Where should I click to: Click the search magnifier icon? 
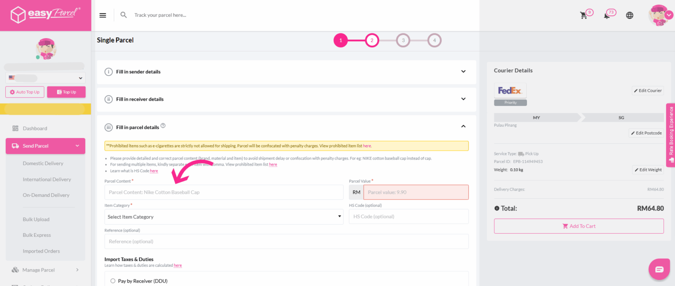coord(124,15)
